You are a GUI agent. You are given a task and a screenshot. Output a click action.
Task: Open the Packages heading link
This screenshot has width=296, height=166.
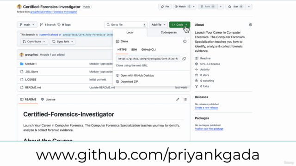[x=202, y=118]
